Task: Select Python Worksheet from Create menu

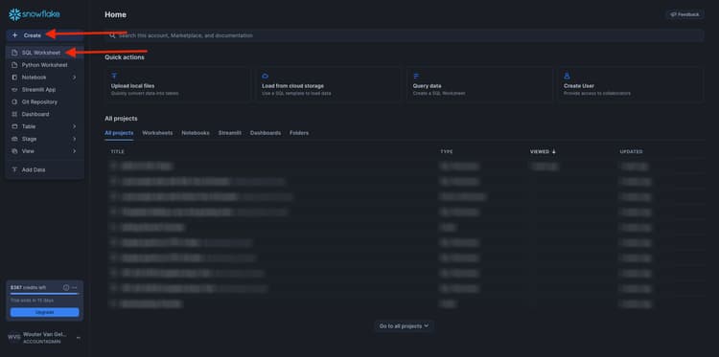Action: [44, 65]
